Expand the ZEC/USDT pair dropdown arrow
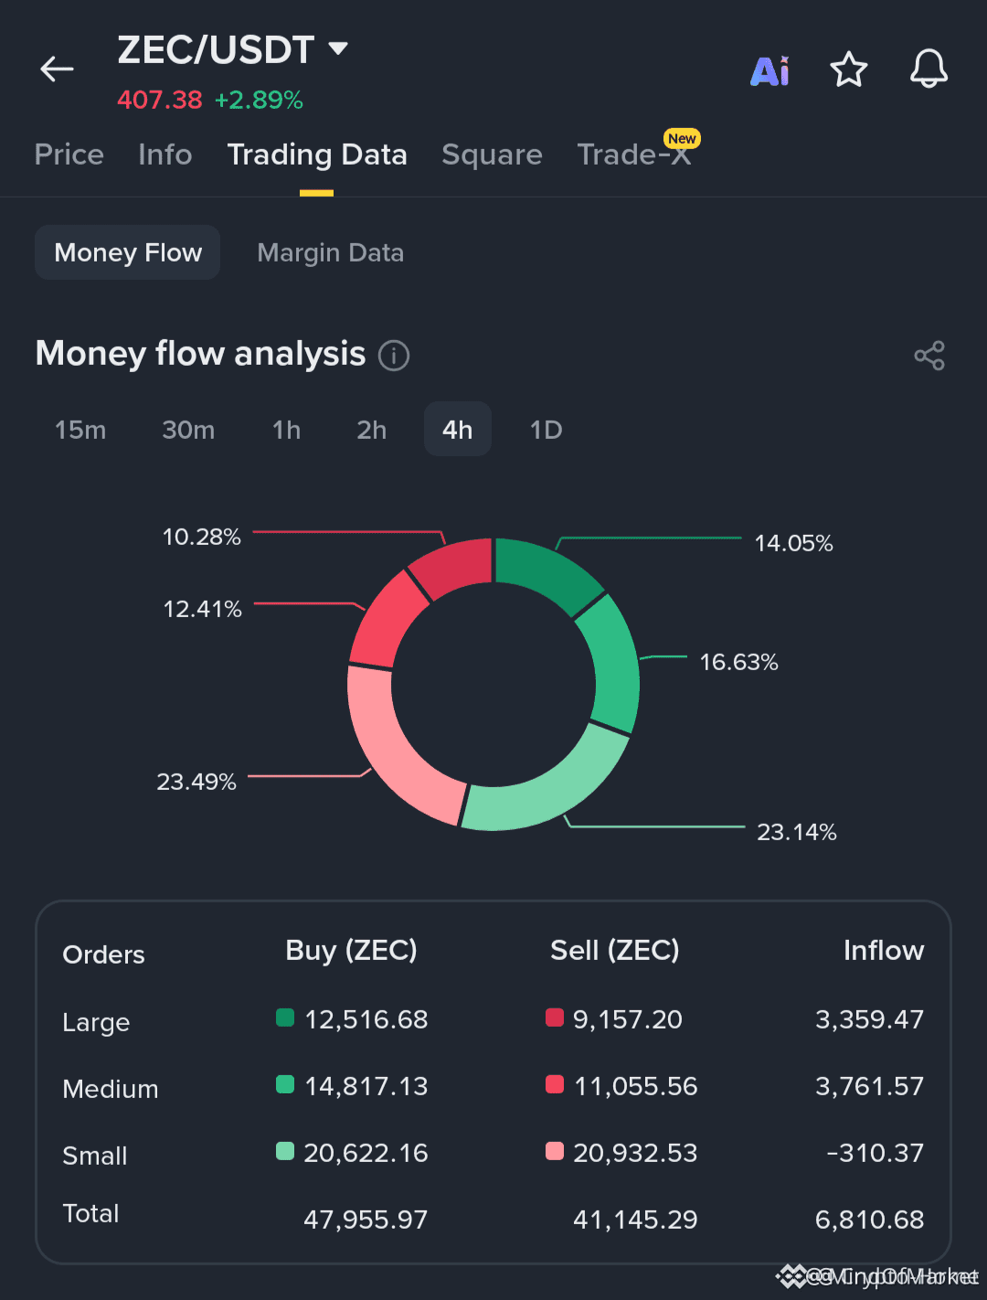This screenshot has width=987, height=1300. point(338,48)
